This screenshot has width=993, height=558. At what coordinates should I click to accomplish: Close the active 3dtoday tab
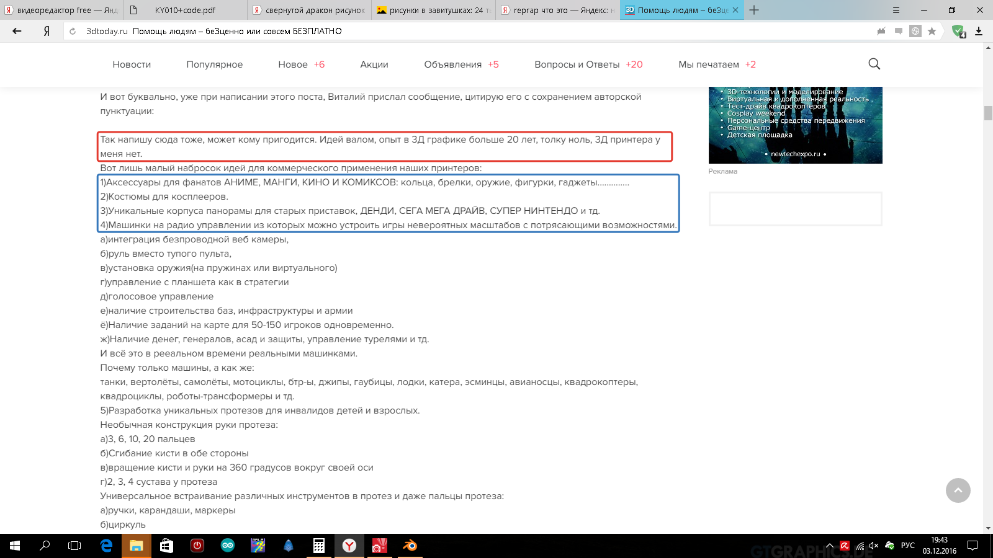pyautogui.click(x=735, y=10)
